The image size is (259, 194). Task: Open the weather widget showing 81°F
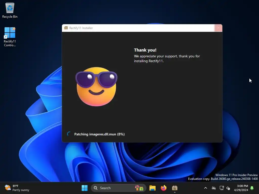(17, 188)
